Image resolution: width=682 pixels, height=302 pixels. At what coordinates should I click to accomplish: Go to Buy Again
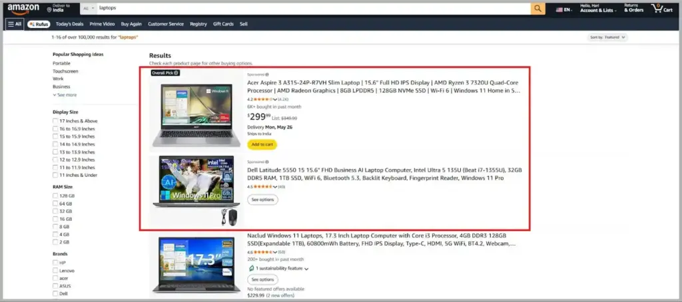point(131,25)
